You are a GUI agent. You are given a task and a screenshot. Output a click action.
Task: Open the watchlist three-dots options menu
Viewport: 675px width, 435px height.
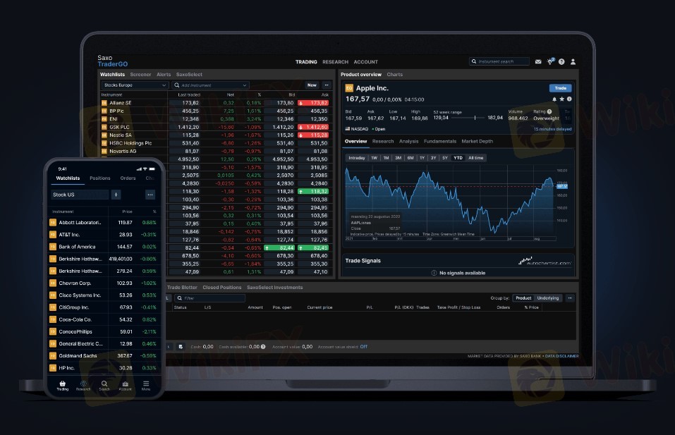point(327,85)
